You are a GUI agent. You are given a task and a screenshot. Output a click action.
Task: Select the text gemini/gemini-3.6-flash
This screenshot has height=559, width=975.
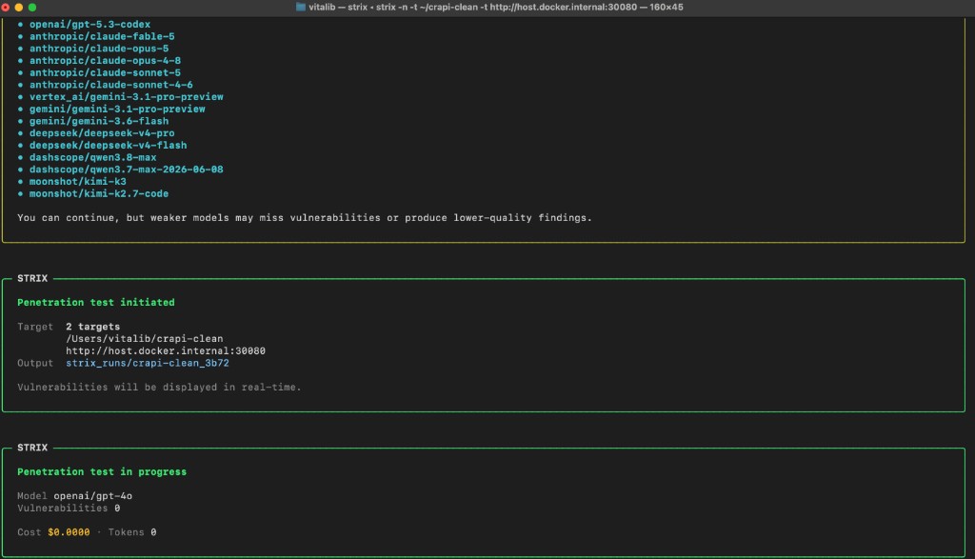(99, 121)
